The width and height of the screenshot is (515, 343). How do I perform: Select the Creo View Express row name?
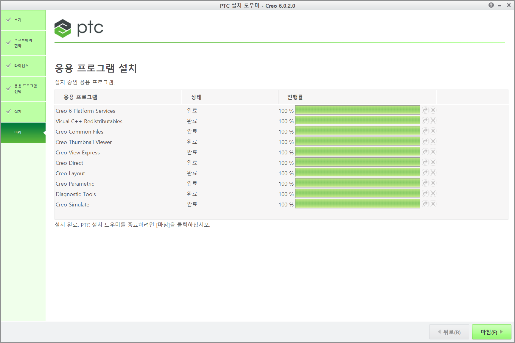point(78,153)
